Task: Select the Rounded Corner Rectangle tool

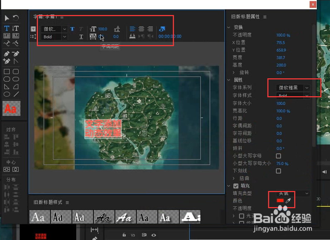Action: pyautogui.click(x=16, y=72)
